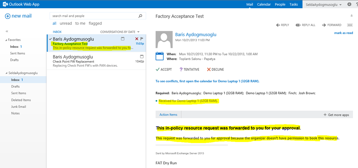Switch to the Mail tab
358x168 pixels.
coord(250,5)
